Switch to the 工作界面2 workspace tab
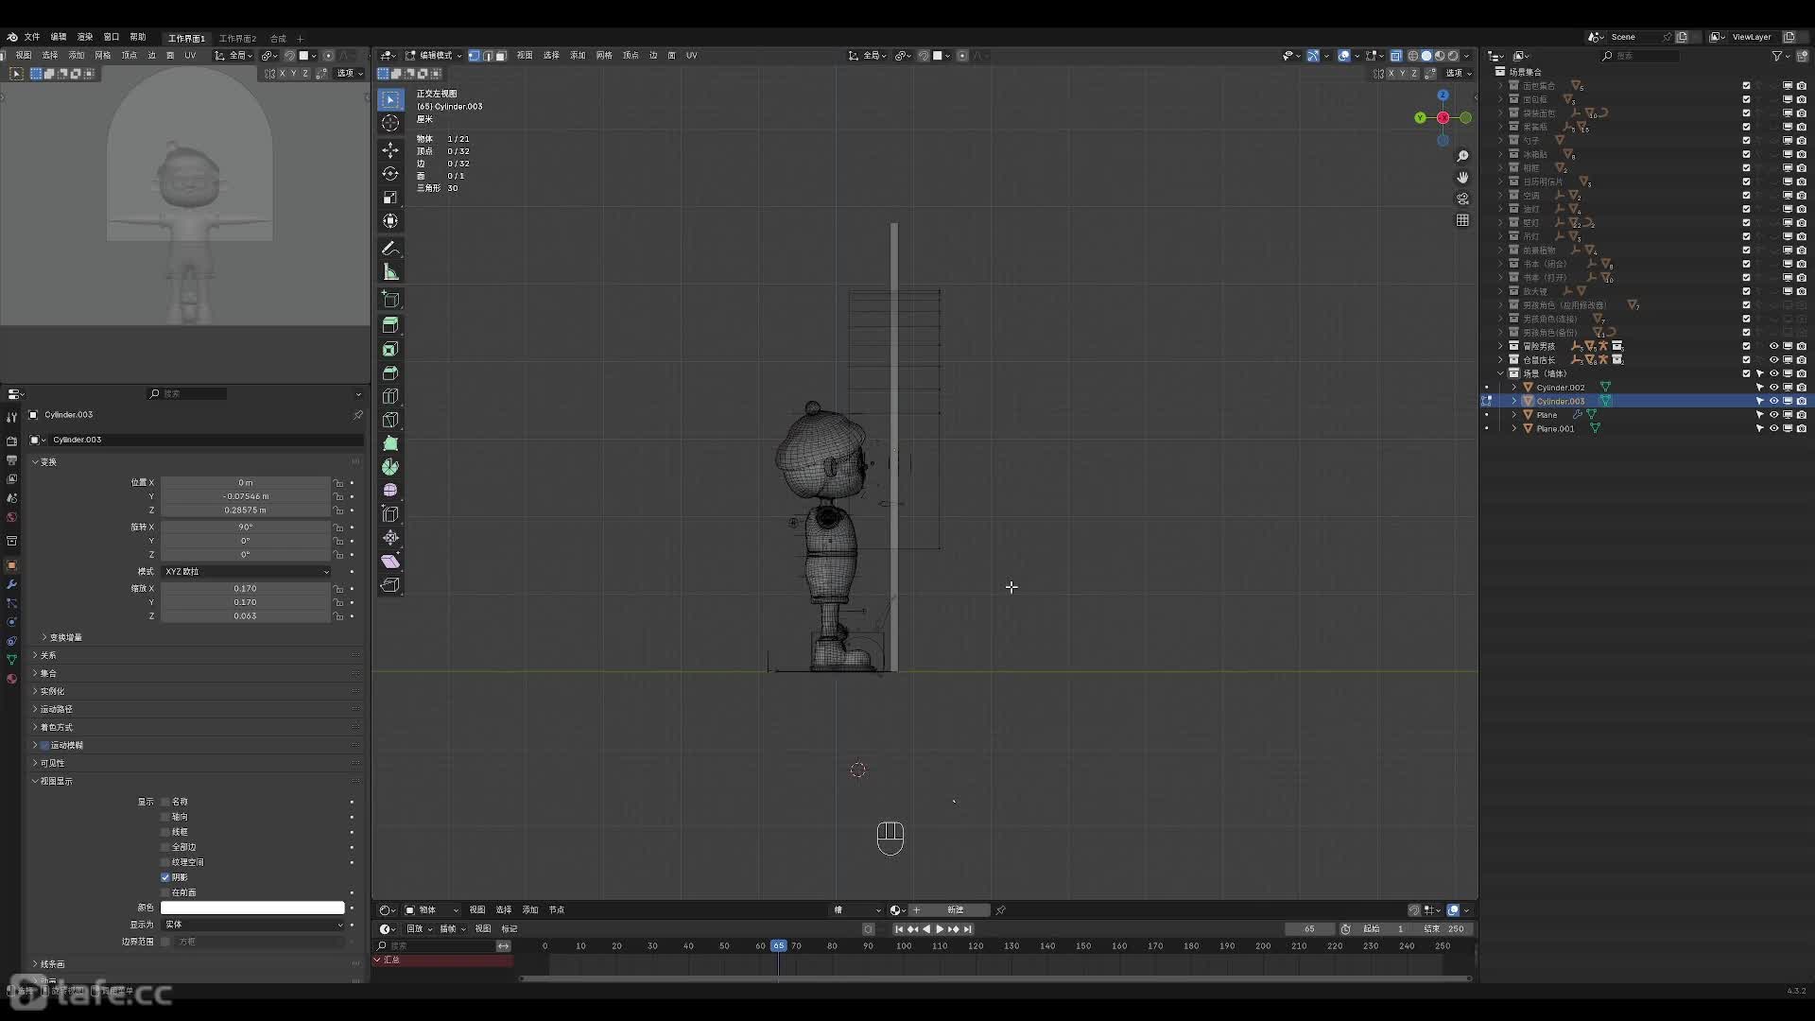 (237, 39)
